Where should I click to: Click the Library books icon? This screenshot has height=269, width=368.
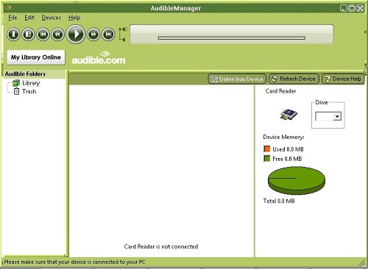tap(16, 83)
